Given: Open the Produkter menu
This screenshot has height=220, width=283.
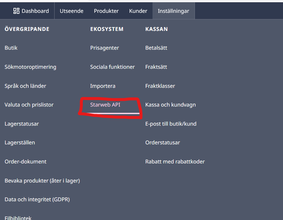Looking at the screenshot, I should click(106, 11).
